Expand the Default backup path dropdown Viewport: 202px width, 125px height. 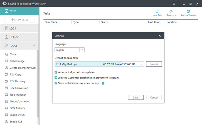pos(142,64)
